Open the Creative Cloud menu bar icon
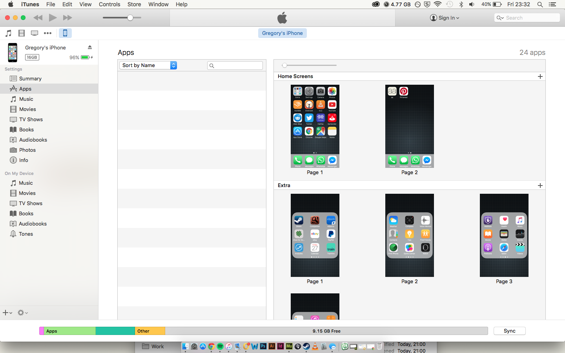 375,4
